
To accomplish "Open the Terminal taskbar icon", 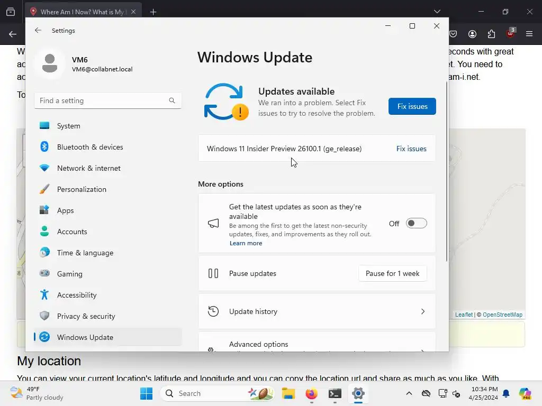I will click(335, 393).
